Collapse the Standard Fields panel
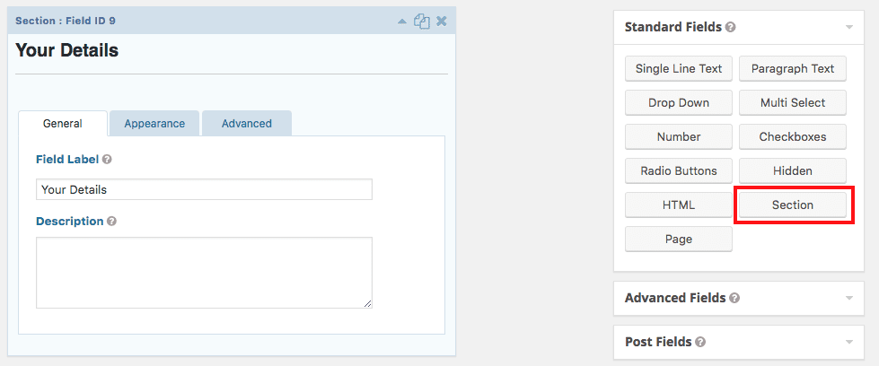The width and height of the screenshot is (879, 366). [848, 27]
